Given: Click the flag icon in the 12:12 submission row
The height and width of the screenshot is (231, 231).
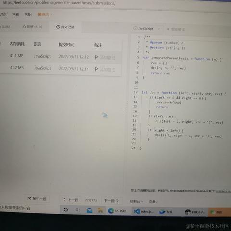Looking at the screenshot, I should click(96, 57).
